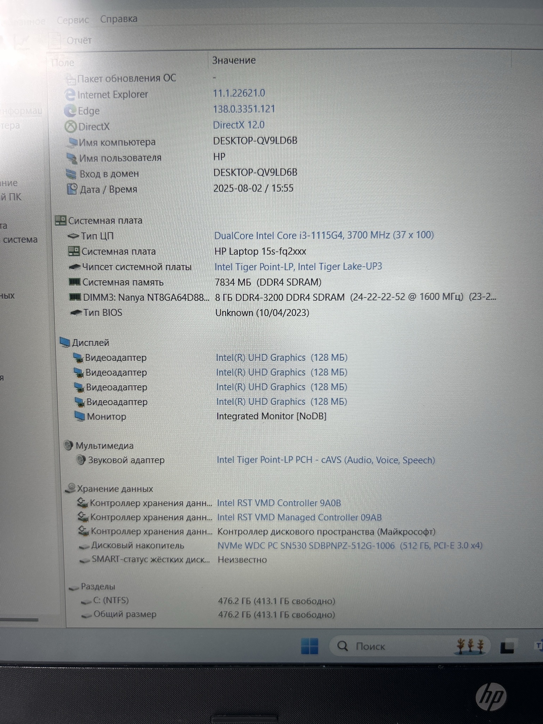The height and width of the screenshot is (724, 543).
Task: Click the Дисплей section header icon
Action: coord(65,342)
